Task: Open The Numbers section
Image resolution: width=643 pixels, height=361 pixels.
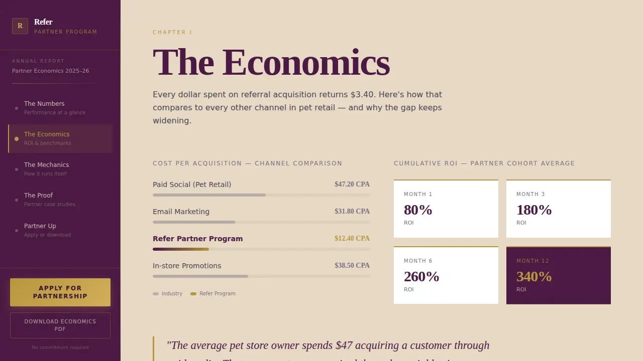Action: [x=60, y=108]
